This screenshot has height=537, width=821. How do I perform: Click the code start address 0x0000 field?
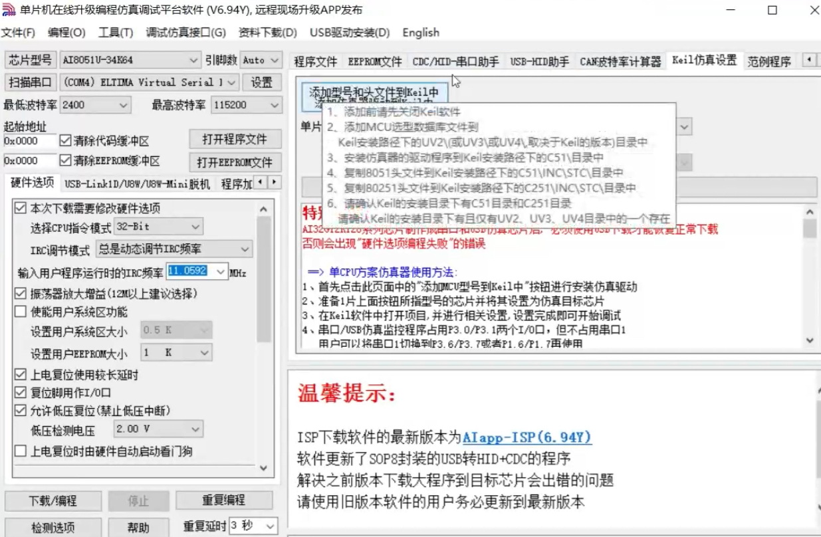(x=30, y=141)
